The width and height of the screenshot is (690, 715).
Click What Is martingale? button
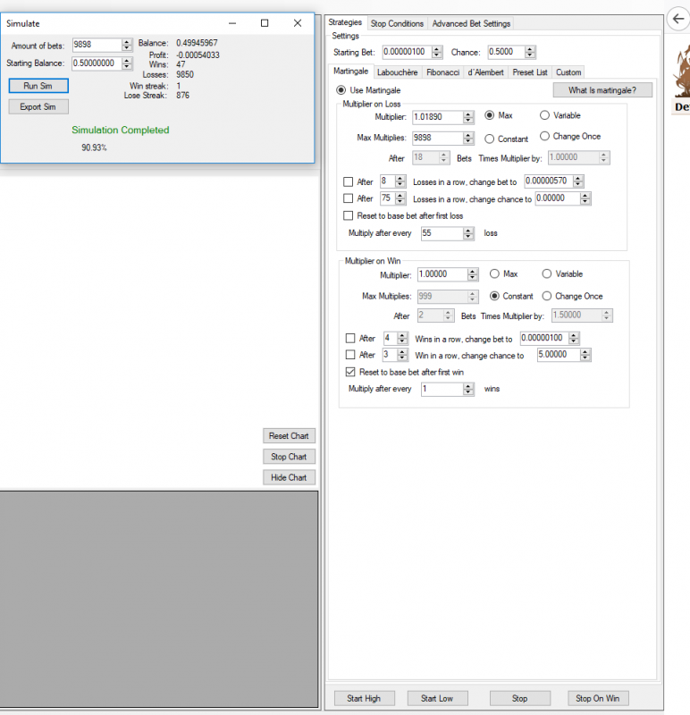point(602,90)
